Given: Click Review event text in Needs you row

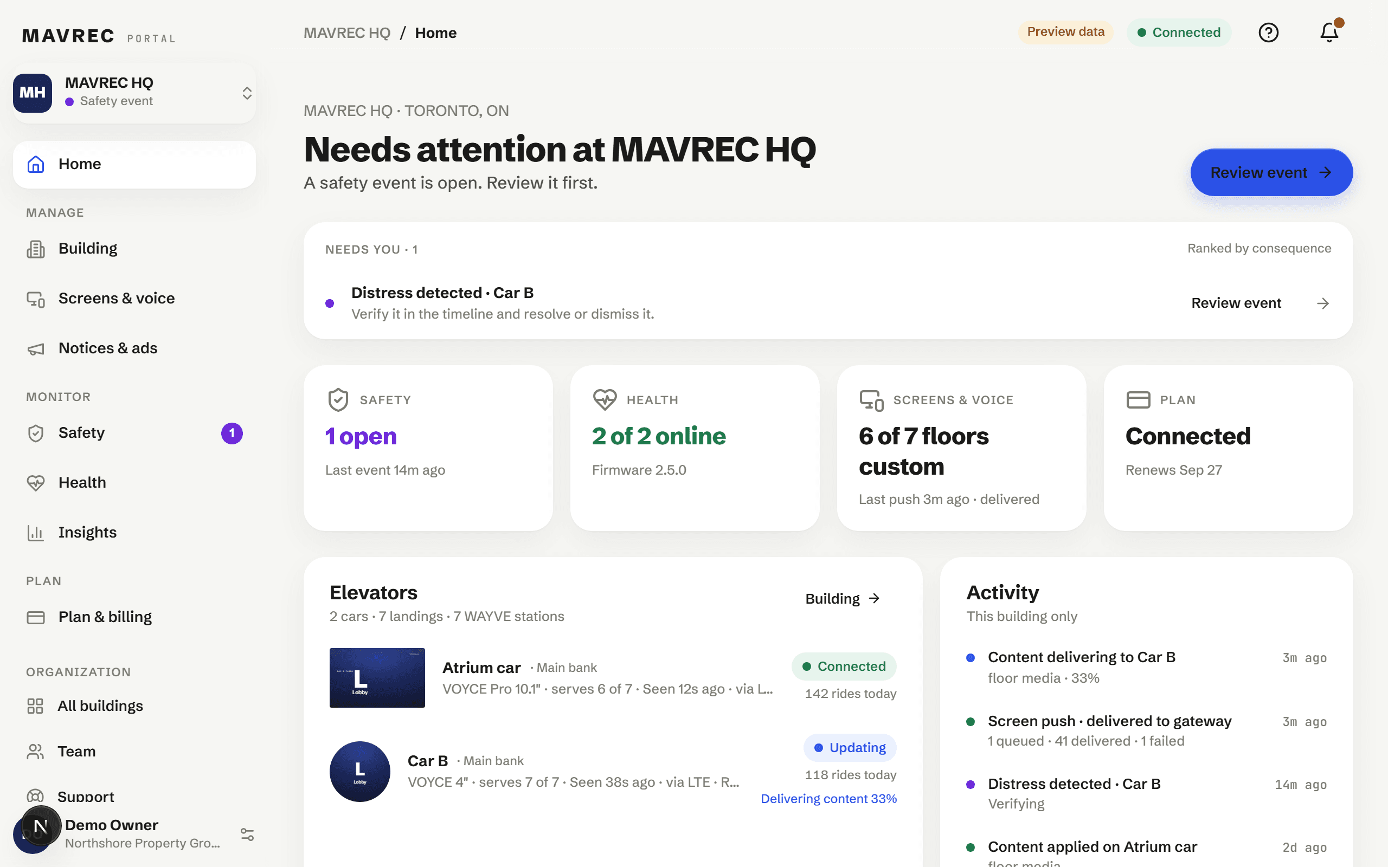Looking at the screenshot, I should click(1236, 303).
